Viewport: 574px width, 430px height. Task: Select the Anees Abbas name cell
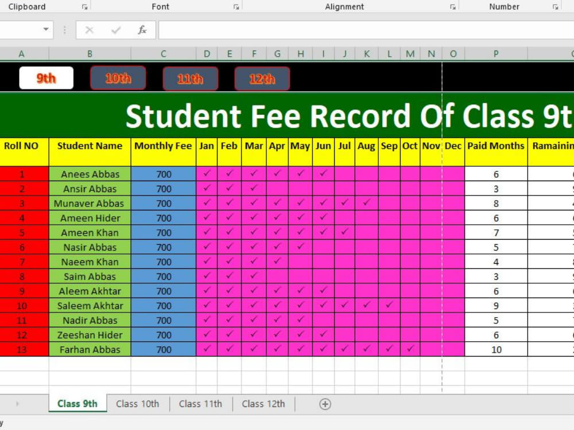click(90, 174)
